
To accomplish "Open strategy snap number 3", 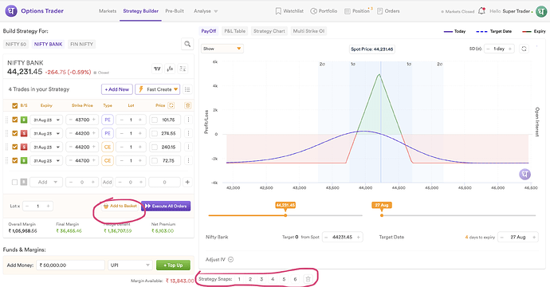I will point(261,279).
